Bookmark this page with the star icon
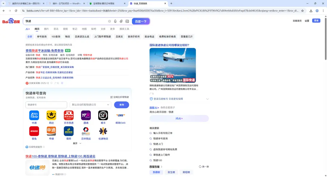Screen dimensions: 327x177 pyautogui.click(x=302, y=11)
